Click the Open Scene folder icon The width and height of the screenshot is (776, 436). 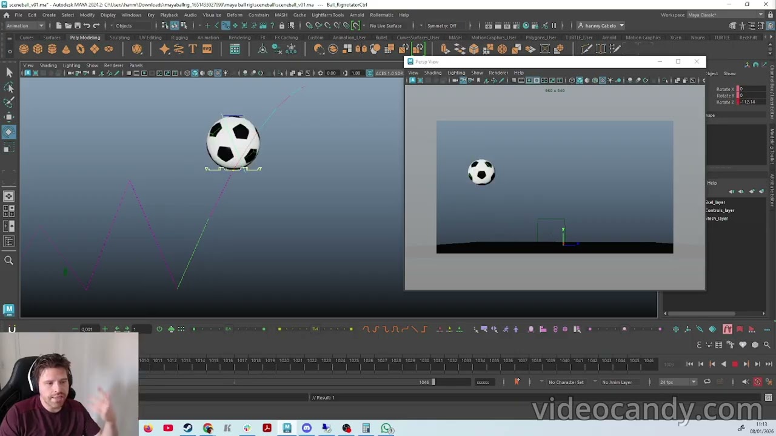68,25
